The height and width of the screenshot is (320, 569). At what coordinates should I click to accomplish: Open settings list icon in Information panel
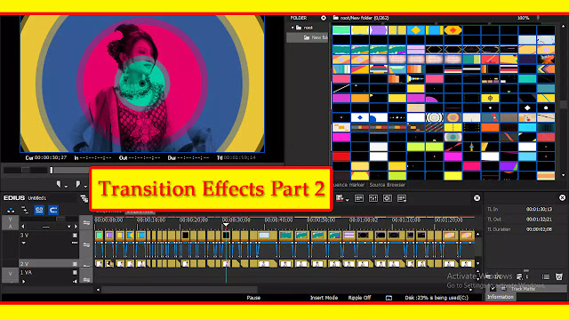pos(545,276)
